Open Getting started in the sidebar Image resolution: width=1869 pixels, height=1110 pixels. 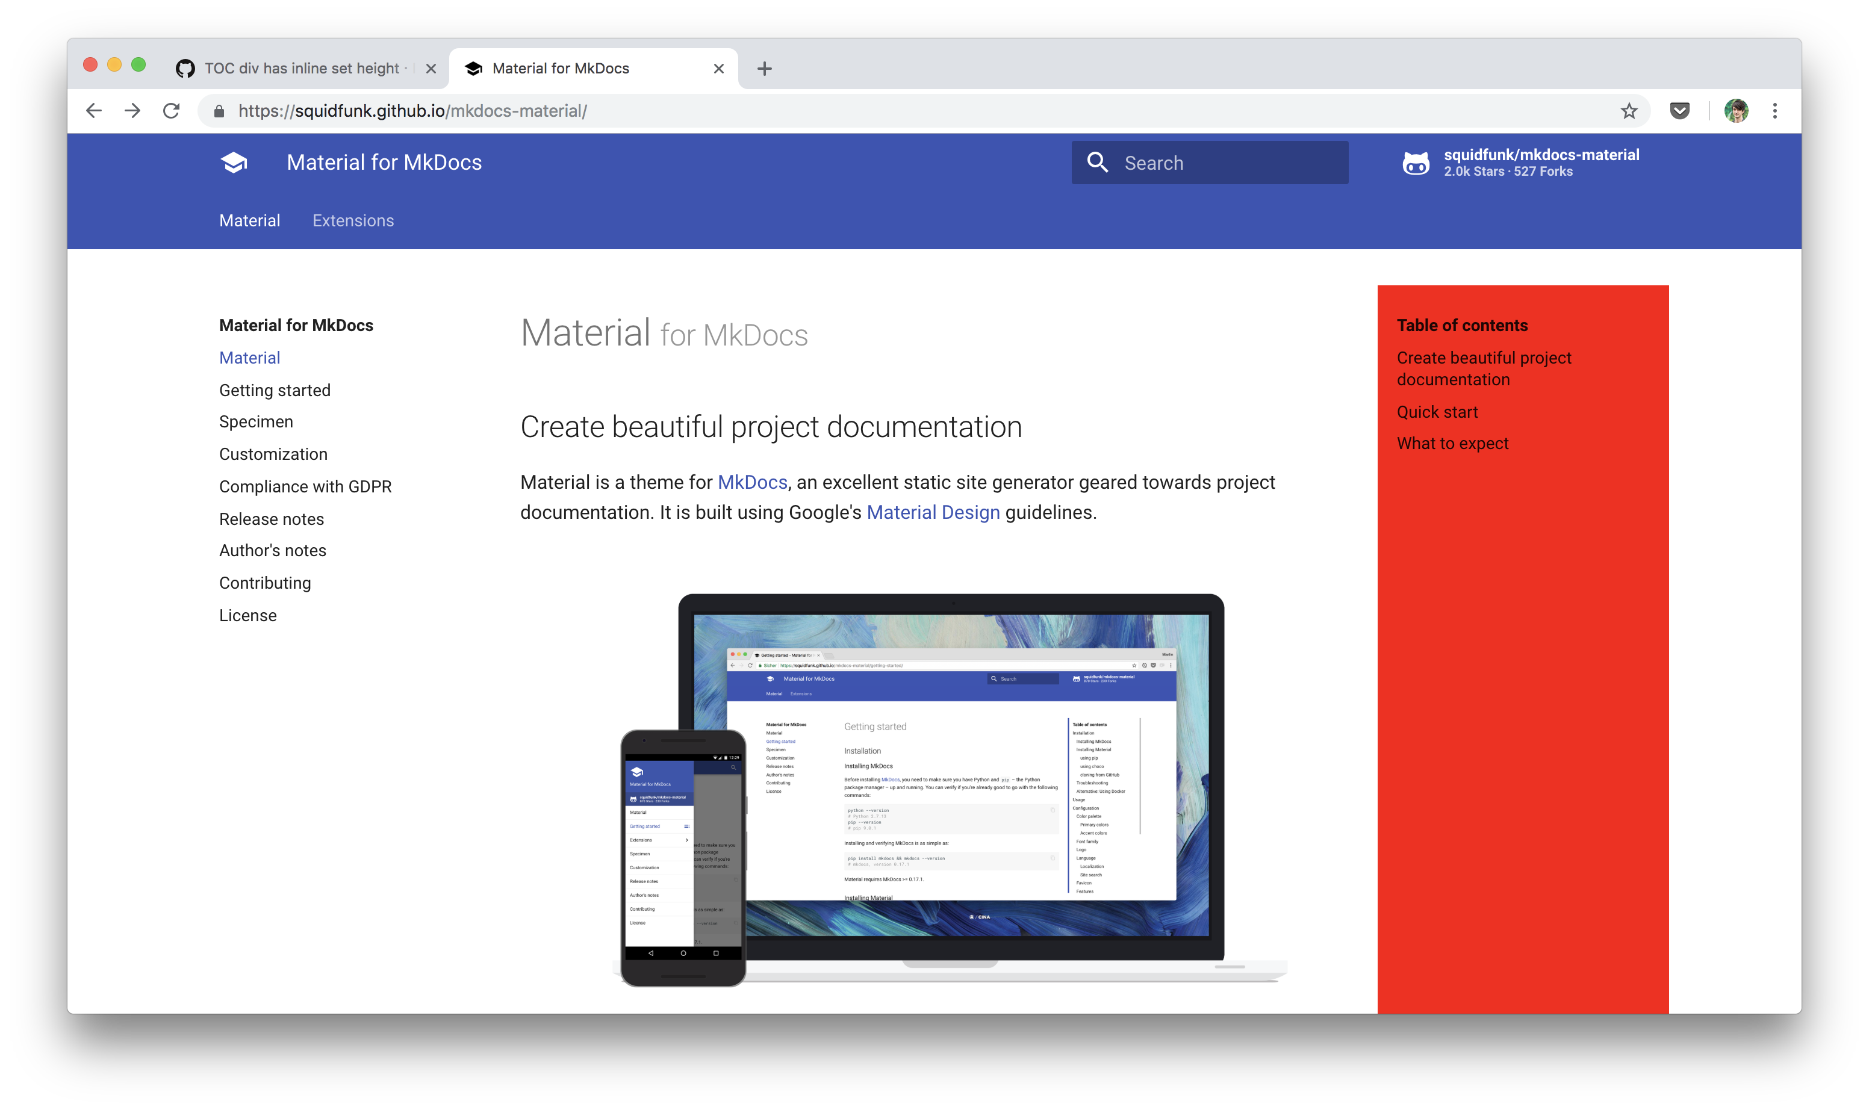(x=275, y=391)
